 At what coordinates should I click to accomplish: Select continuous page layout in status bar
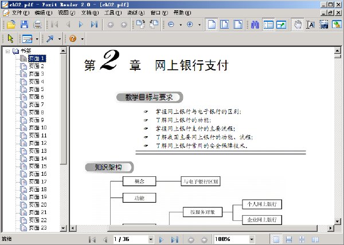[289, 239]
